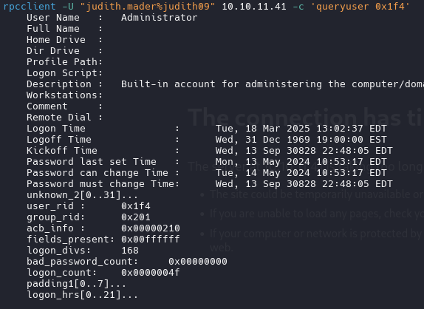Click the rpcclient command word
Viewport: 424px width, 309px height.
(x=30, y=6)
